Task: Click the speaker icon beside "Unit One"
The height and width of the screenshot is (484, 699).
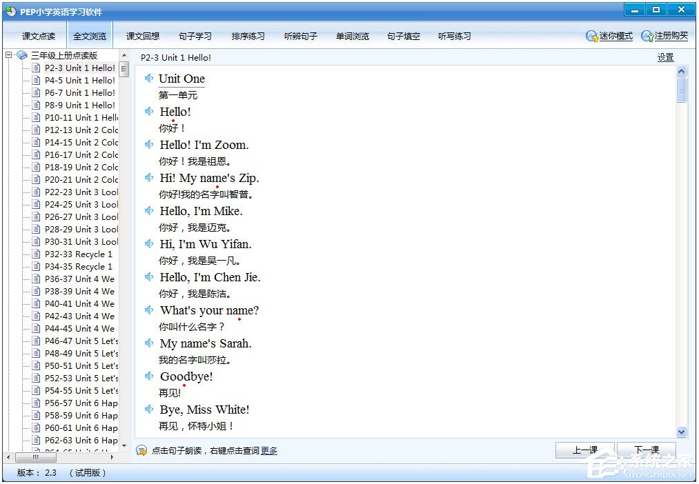Action: 149,78
